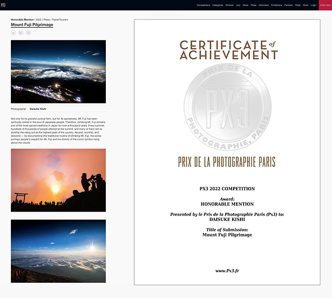Share on Twitter via the bird icon
This screenshot has height=298, width=332.
[13, 32]
